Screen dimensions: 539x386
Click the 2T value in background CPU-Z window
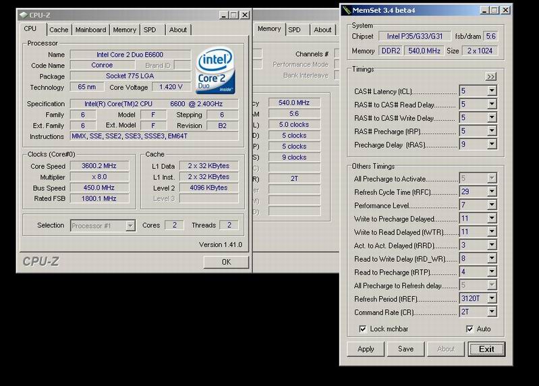pyautogui.click(x=294, y=179)
